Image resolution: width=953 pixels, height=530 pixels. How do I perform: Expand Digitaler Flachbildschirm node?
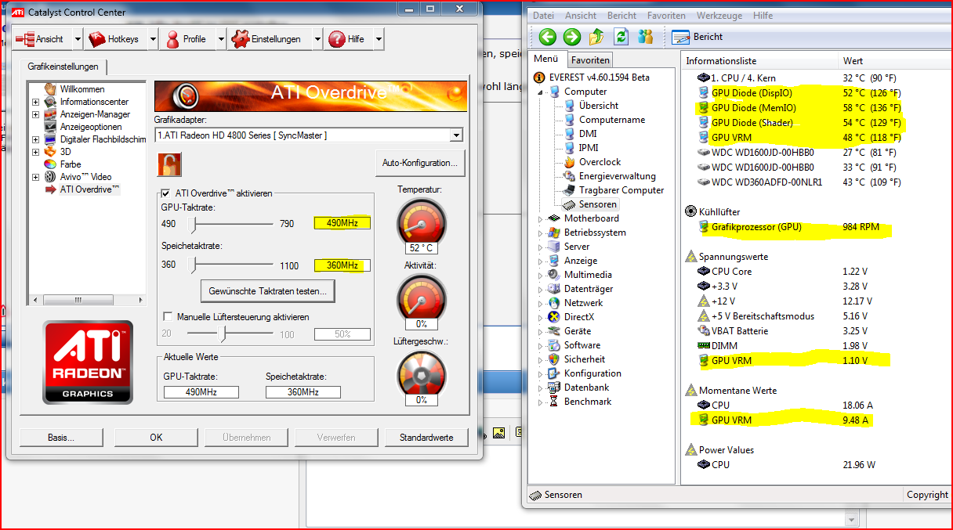click(35, 139)
